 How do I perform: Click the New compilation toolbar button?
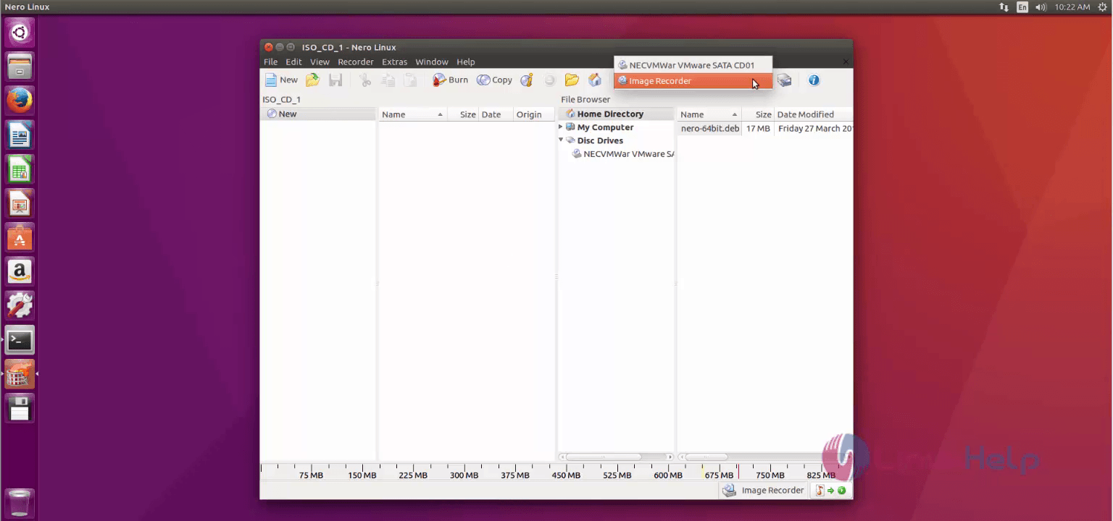pyautogui.click(x=281, y=80)
